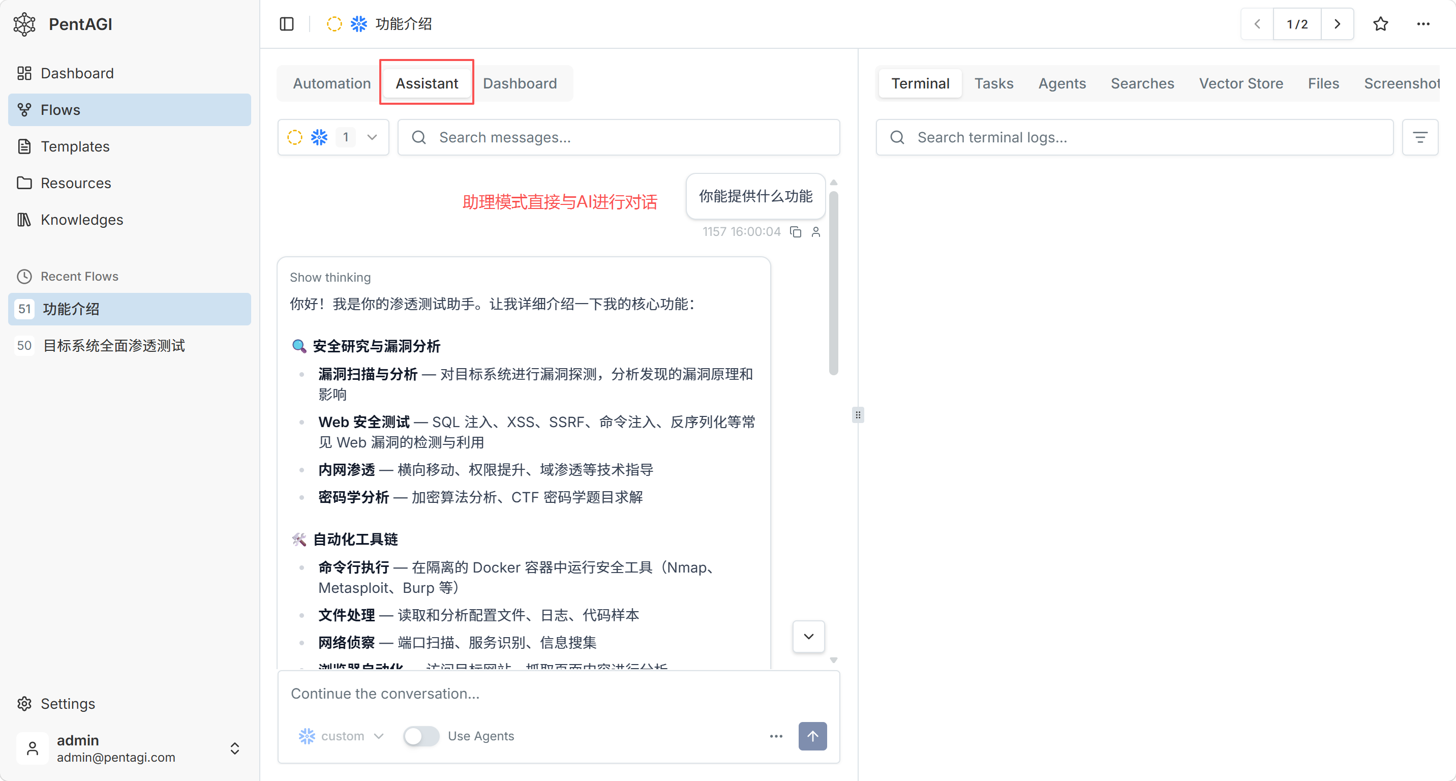Click the admin avatar icon

(32, 748)
